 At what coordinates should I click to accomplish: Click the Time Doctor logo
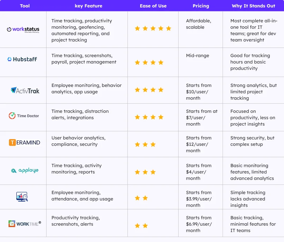24,116
